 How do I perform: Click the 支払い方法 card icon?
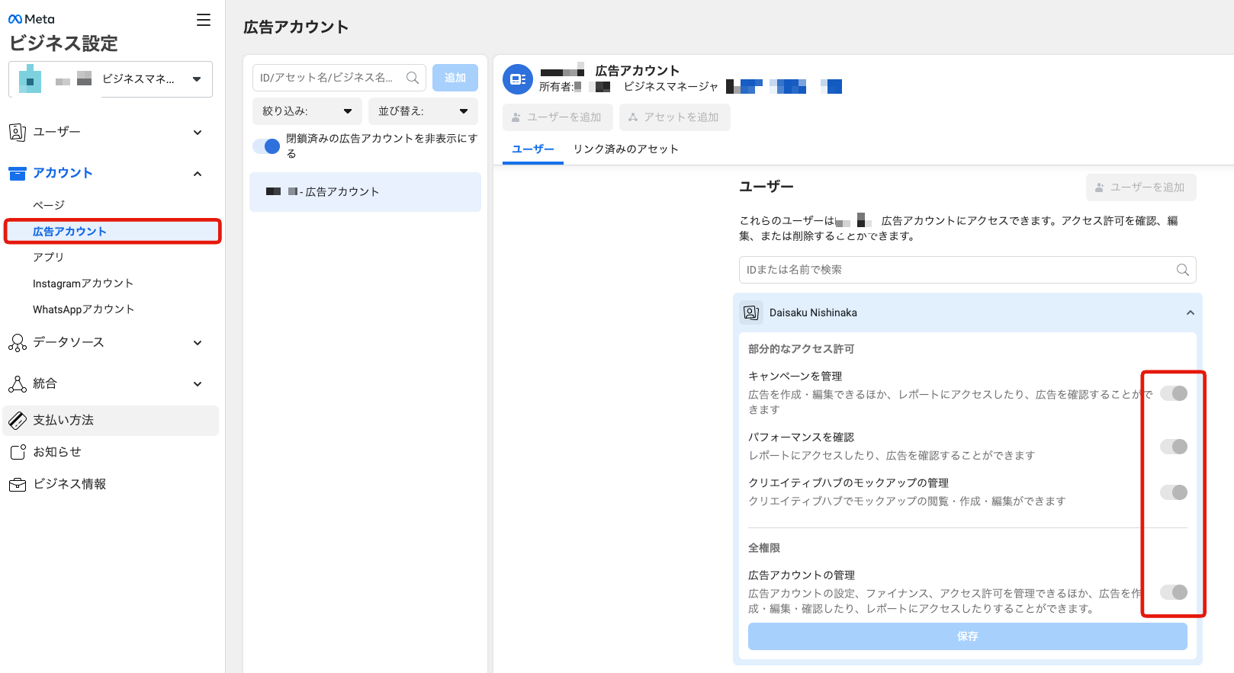(17, 420)
